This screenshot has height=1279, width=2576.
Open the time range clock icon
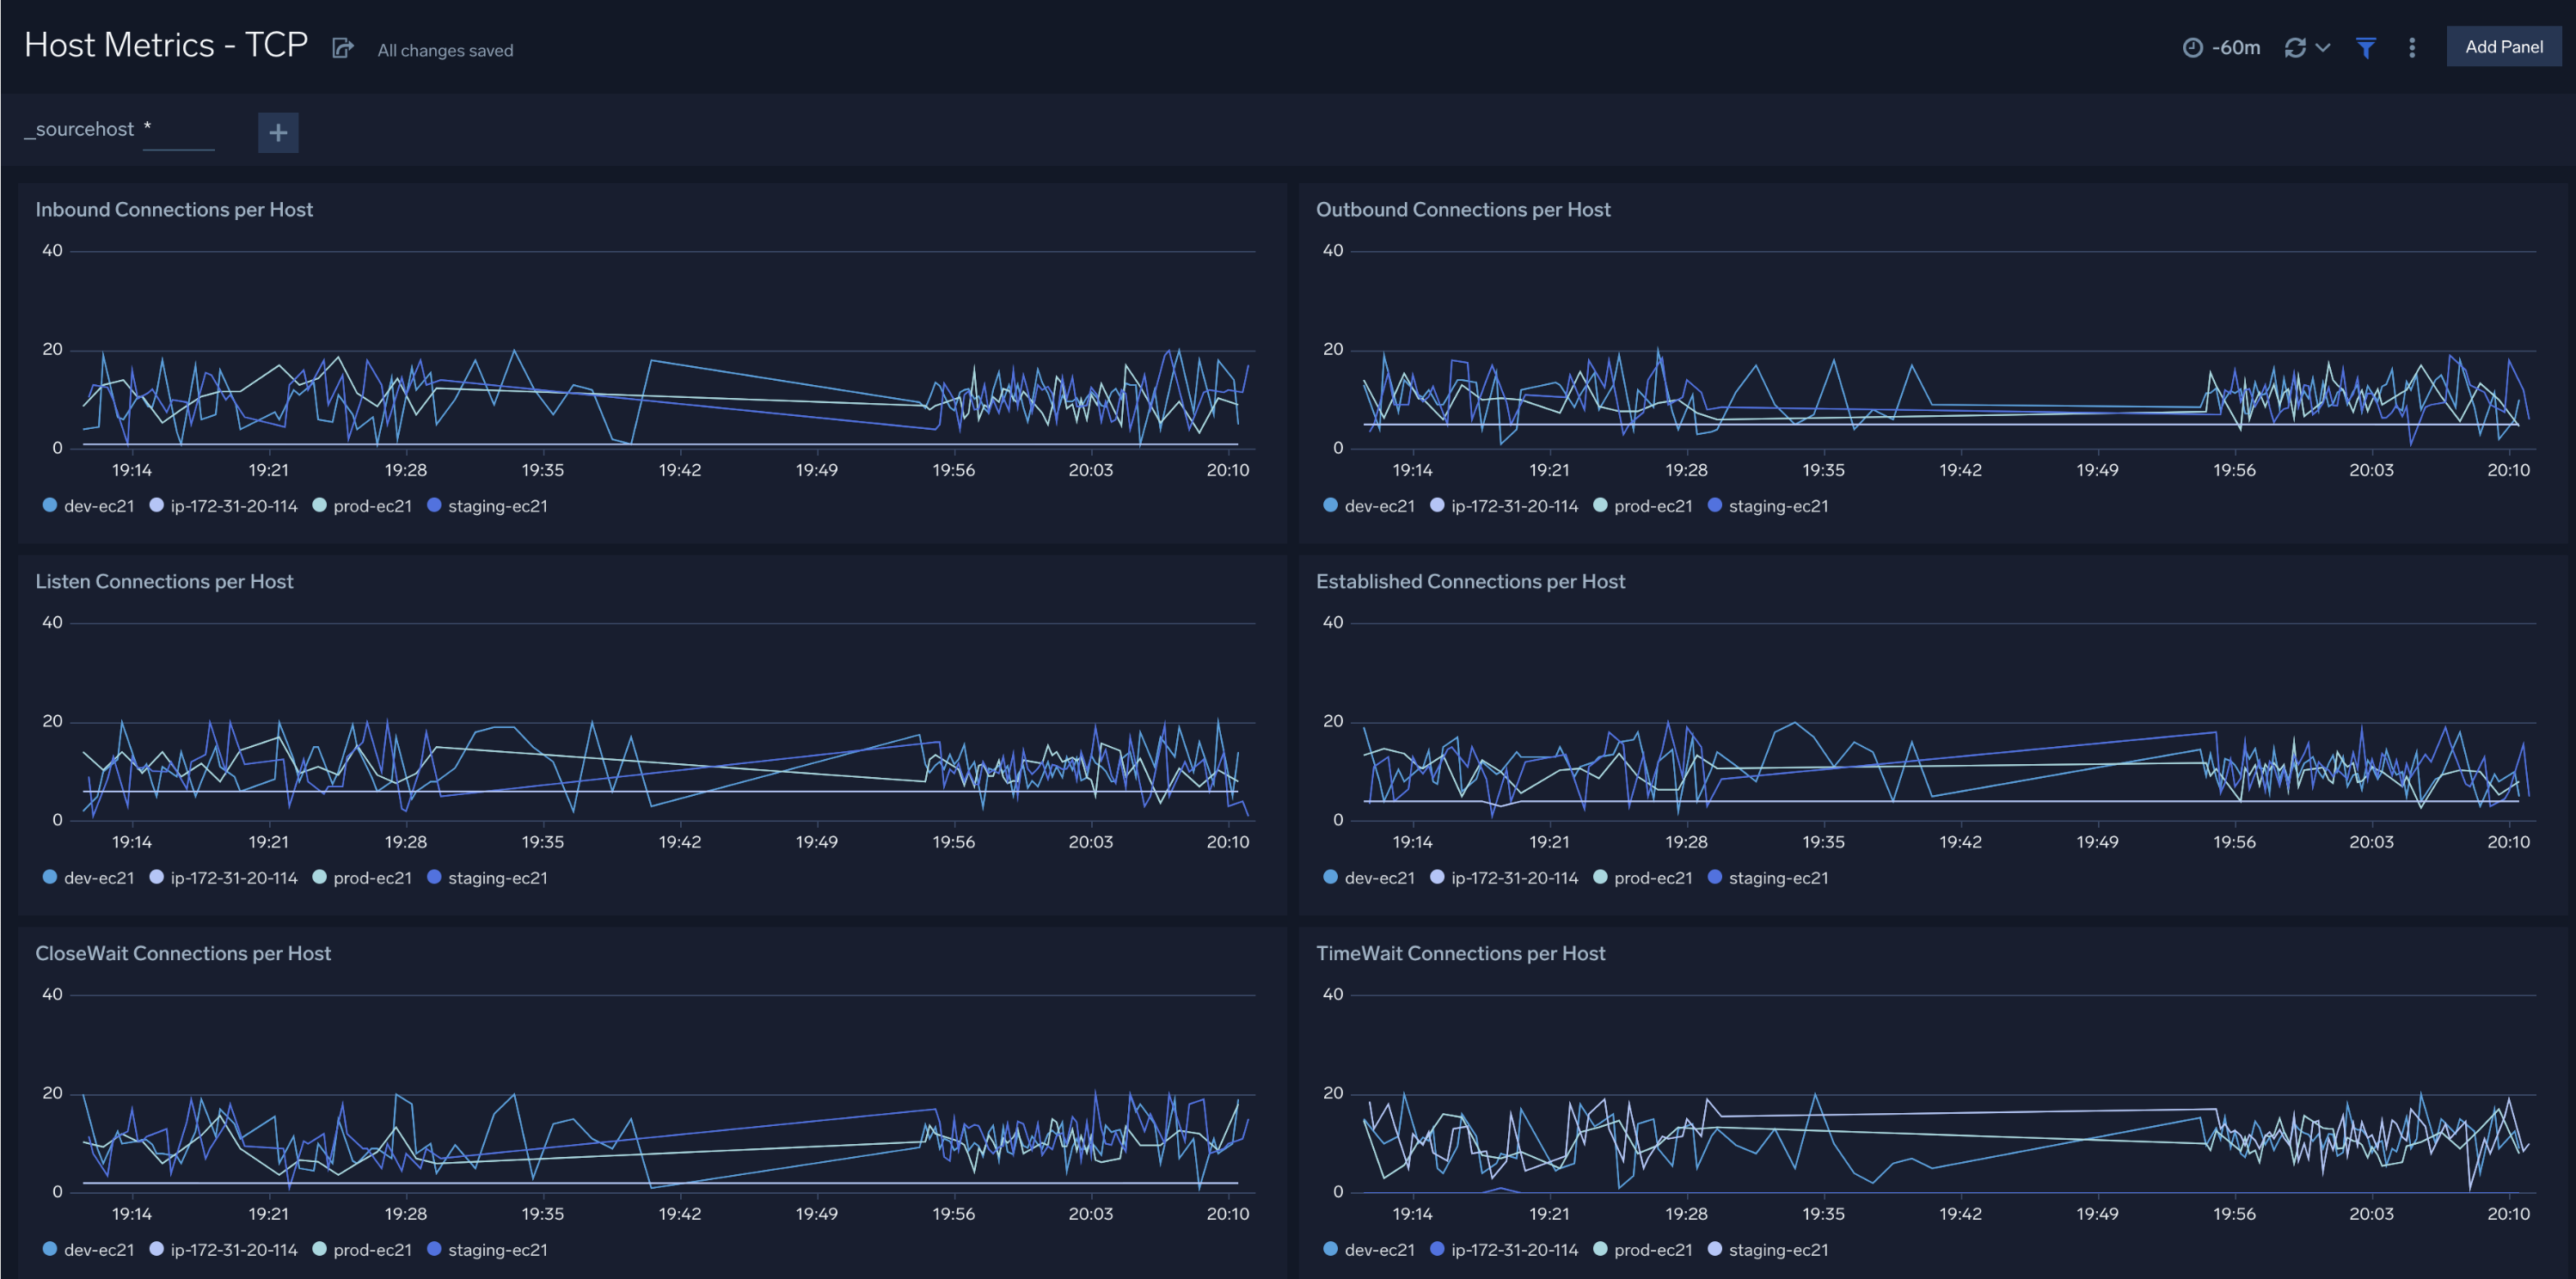2196,47
